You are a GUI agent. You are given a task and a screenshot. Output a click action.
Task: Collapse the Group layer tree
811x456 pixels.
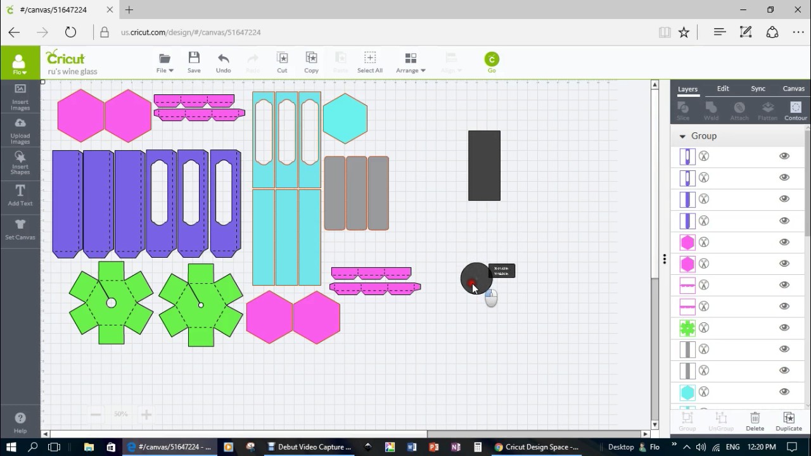tap(682, 136)
